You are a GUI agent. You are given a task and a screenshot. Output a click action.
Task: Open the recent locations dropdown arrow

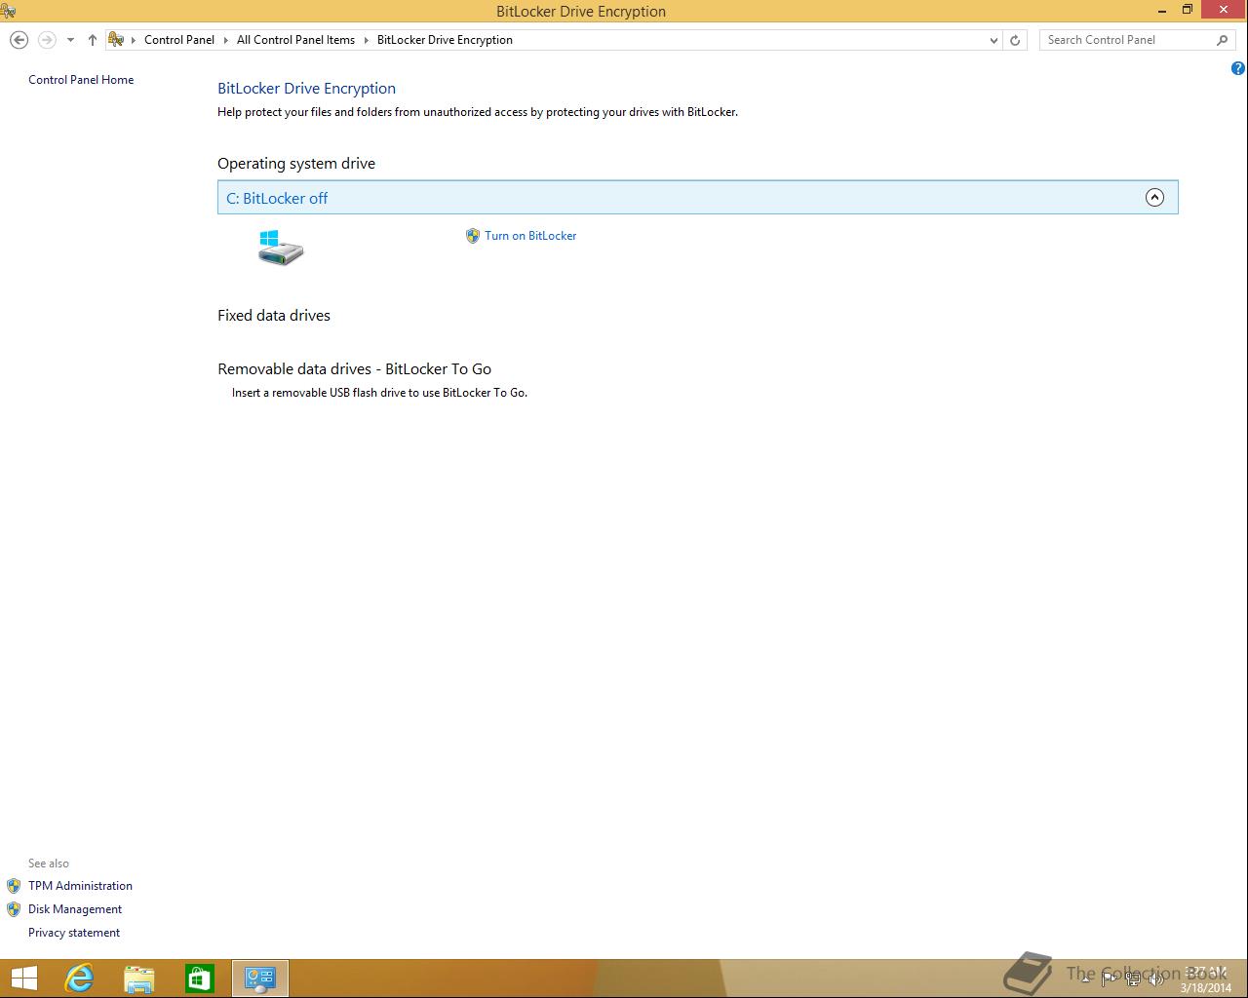tap(70, 40)
